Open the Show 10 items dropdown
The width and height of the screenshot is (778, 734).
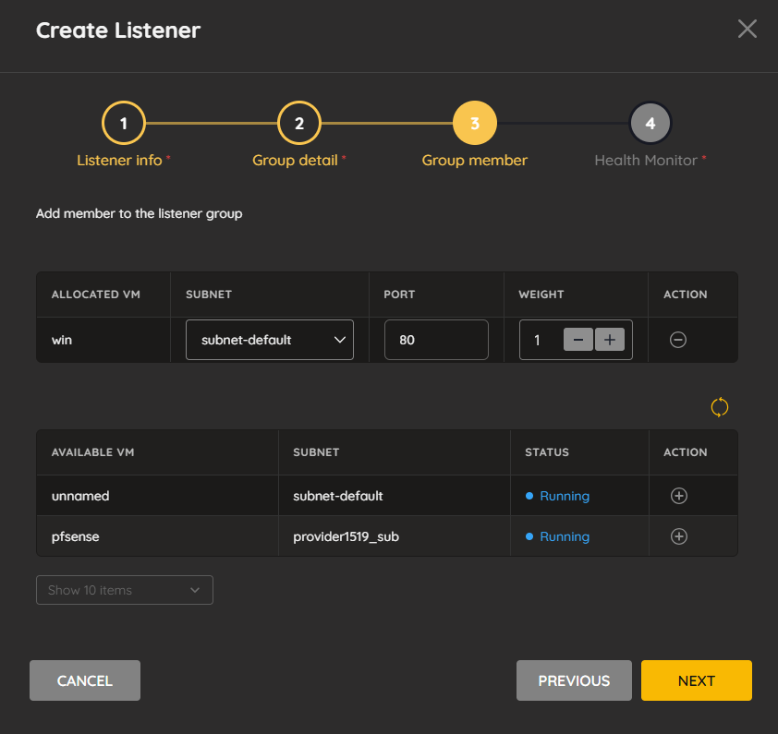[125, 590]
